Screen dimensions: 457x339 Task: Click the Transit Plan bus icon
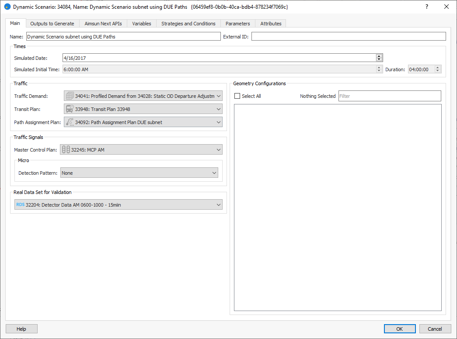(x=69, y=109)
